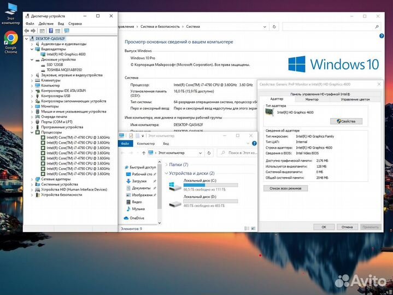The image size is (393, 295).
Task: Click the blue help icon in Device Manager toolbar
Action: (51, 31)
